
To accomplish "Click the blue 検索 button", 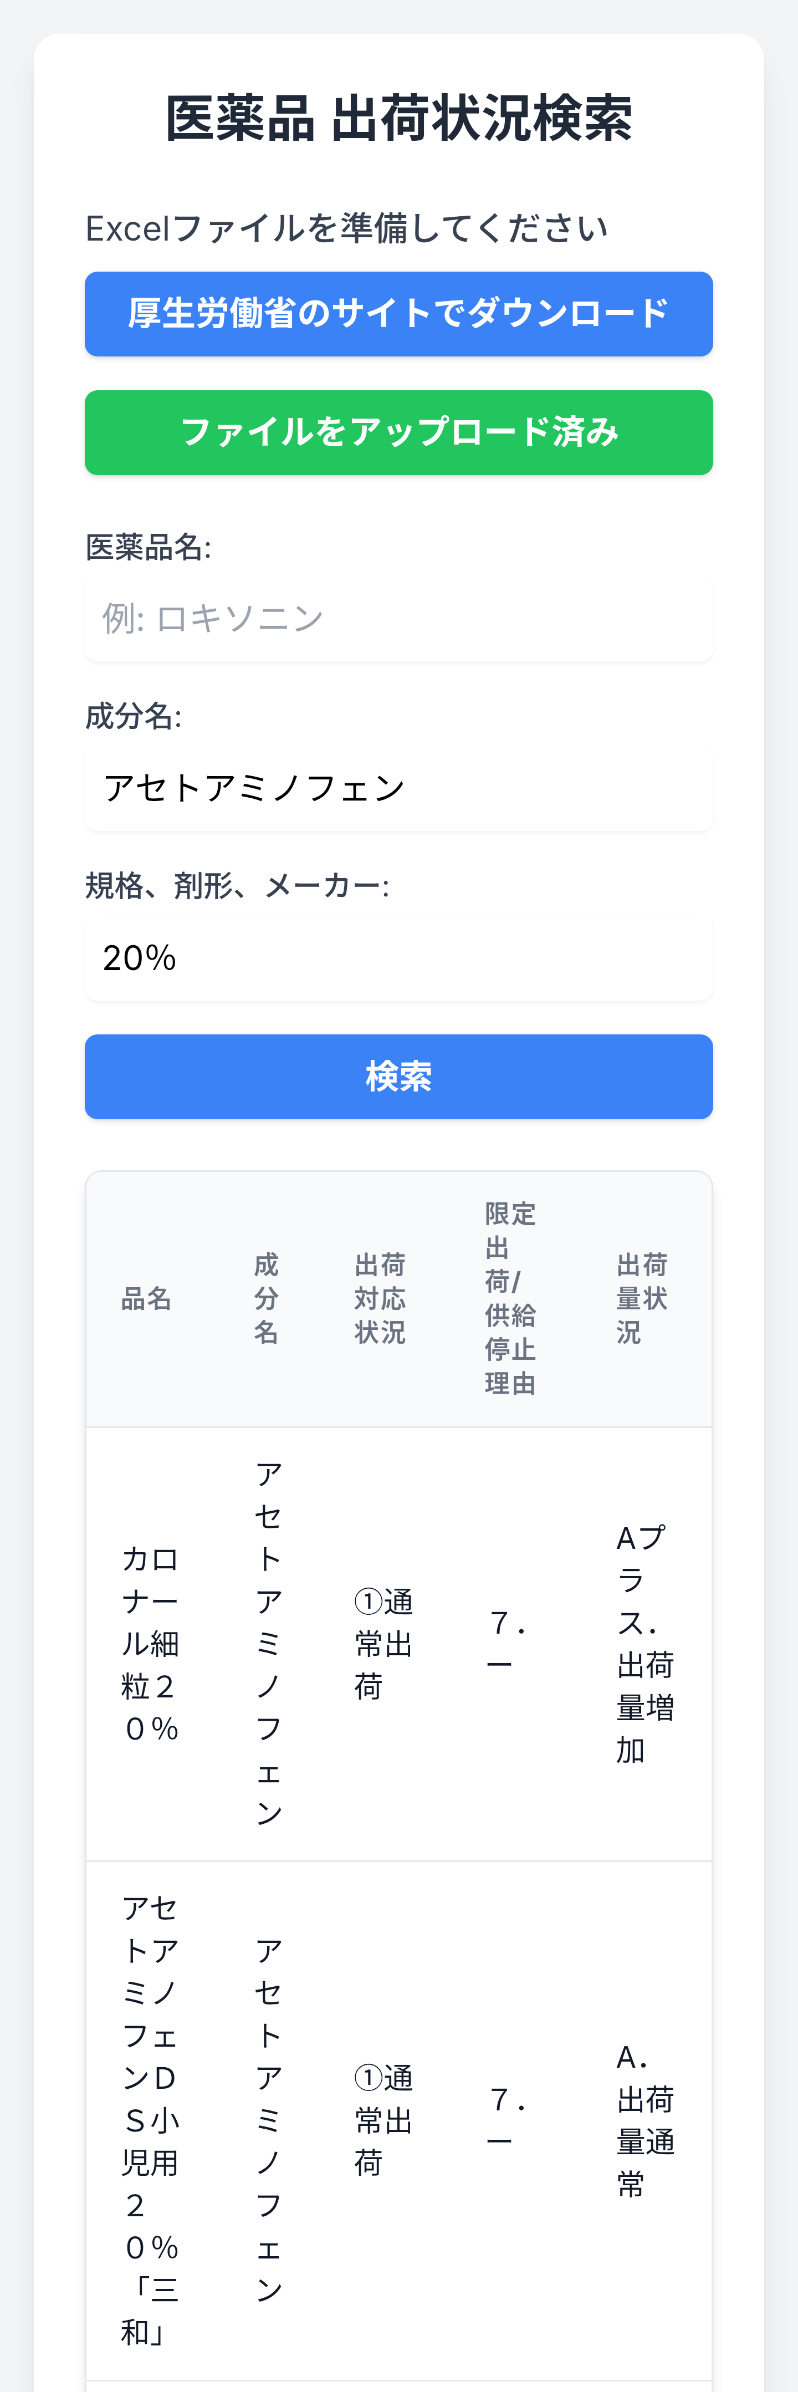I will coord(399,1077).
